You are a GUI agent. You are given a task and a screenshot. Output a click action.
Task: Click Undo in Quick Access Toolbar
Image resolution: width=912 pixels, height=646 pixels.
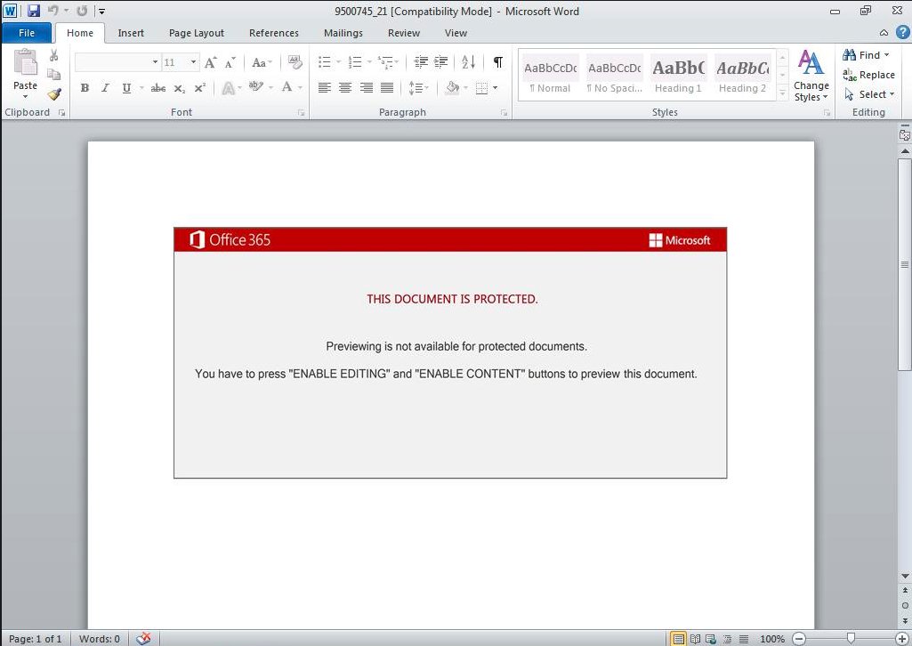[52, 11]
